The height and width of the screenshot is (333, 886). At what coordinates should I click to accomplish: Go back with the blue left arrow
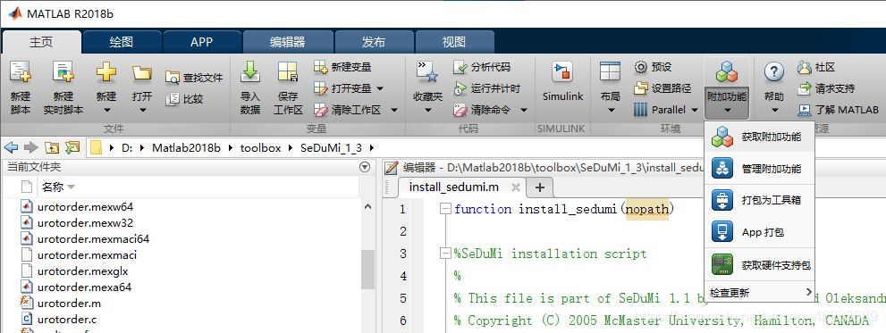pos(12,148)
